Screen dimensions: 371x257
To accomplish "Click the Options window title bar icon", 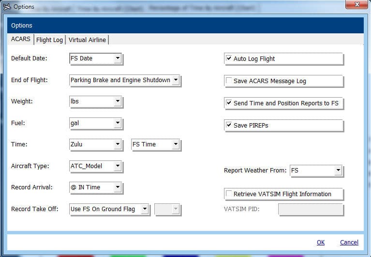I will pos(7,6).
